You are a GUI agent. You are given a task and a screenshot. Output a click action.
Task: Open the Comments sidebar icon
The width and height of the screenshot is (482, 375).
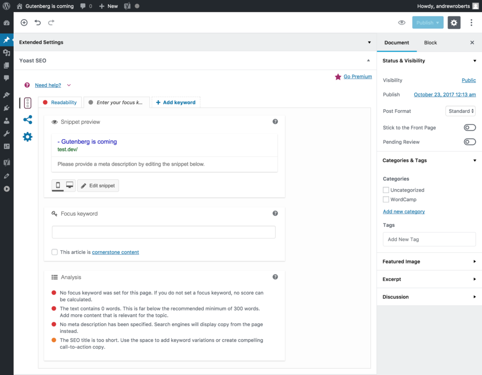tap(7, 78)
